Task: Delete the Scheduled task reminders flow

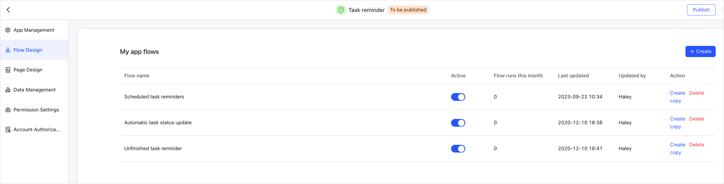Action: pos(696,93)
